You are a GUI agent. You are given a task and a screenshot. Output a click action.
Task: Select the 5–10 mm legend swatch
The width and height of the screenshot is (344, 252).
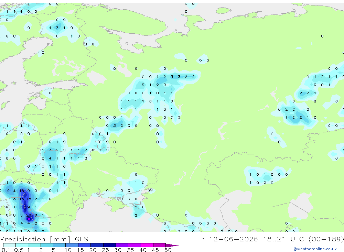59,245
